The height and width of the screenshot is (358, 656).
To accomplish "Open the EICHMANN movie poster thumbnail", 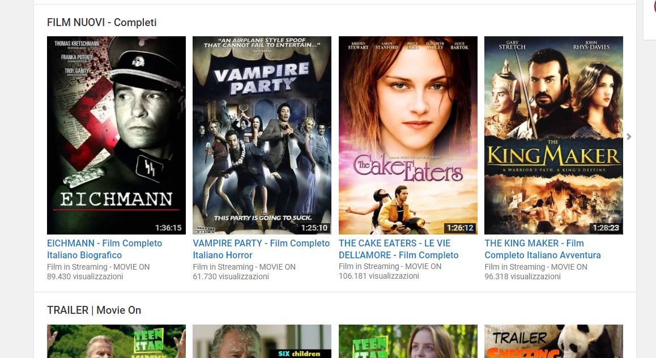I will (116, 135).
